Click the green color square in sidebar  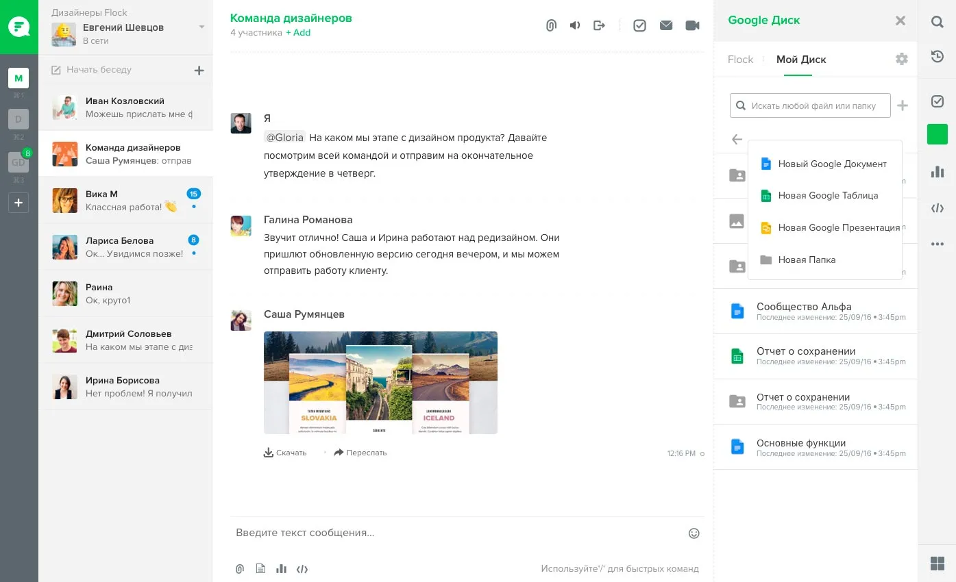click(937, 134)
